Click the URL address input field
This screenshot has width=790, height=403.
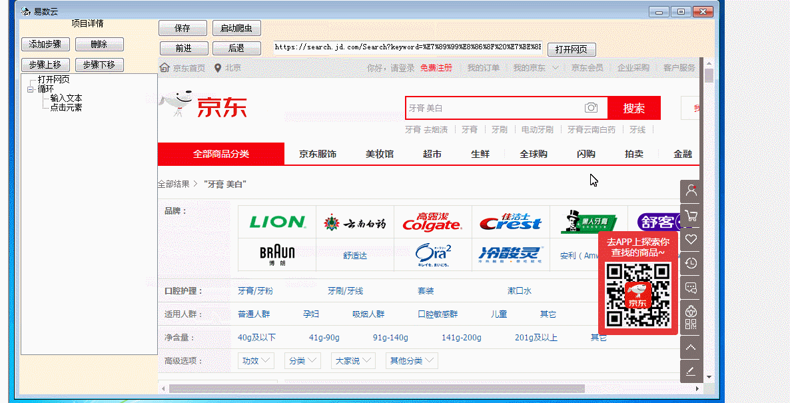(408, 47)
